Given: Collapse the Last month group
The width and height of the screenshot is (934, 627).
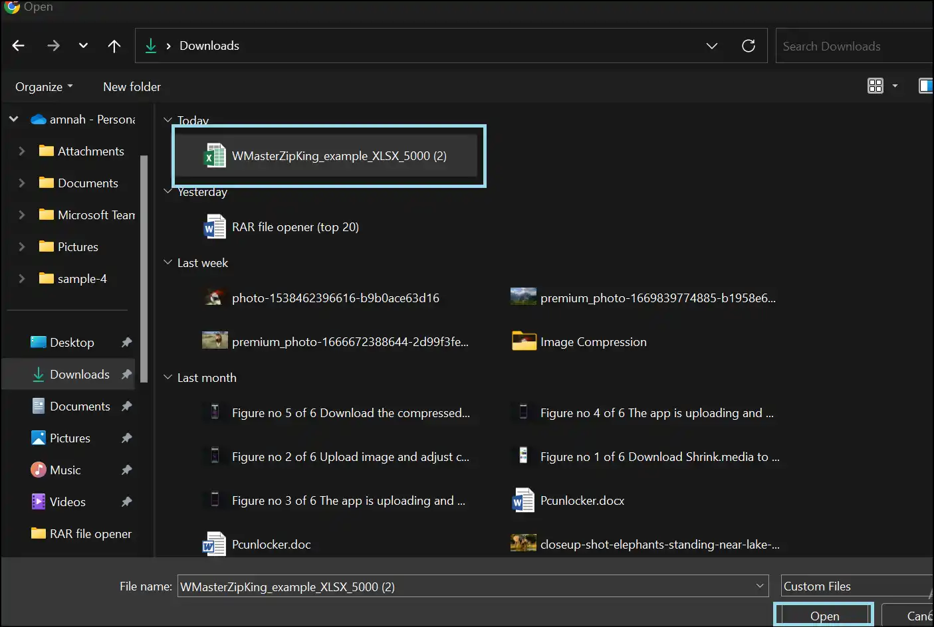Looking at the screenshot, I should [x=168, y=377].
